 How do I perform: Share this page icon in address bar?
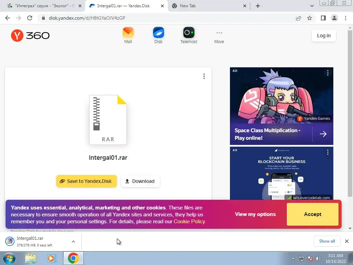(299, 18)
